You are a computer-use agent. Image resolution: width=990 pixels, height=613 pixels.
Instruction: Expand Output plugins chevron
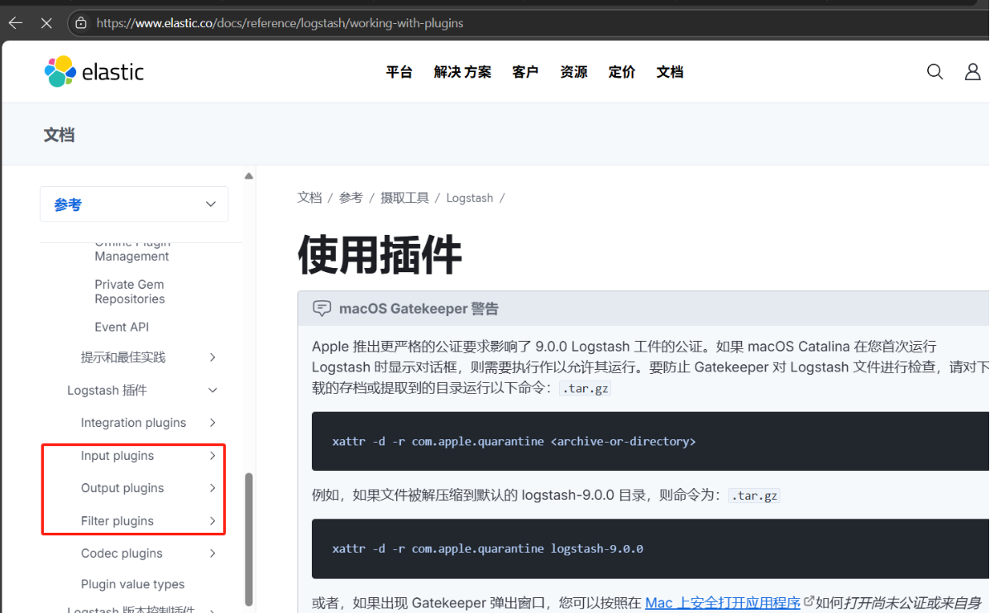[x=213, y=488]
